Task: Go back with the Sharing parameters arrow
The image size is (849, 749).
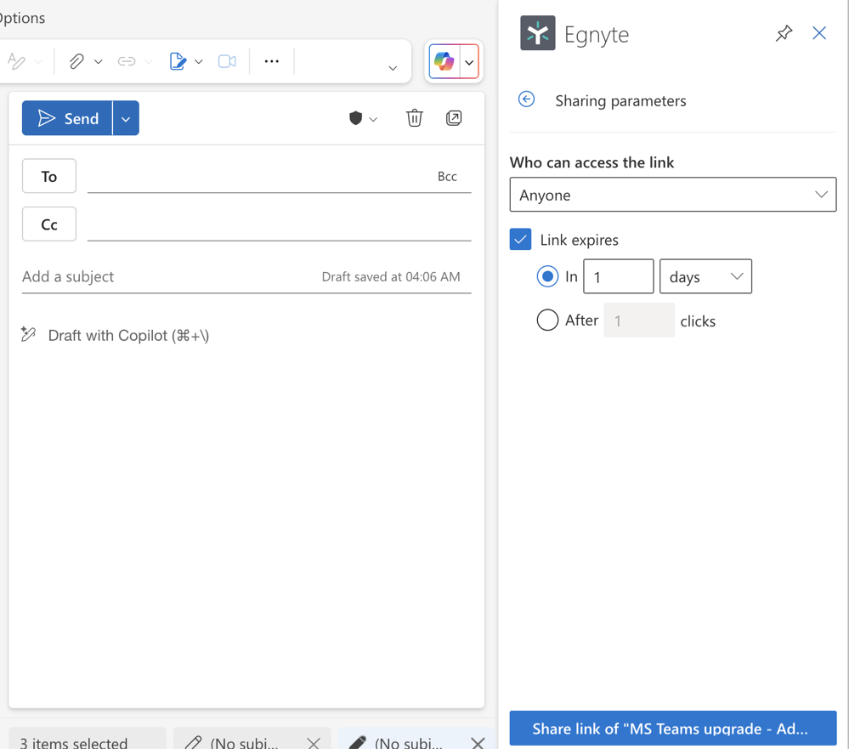Action: 526,99
